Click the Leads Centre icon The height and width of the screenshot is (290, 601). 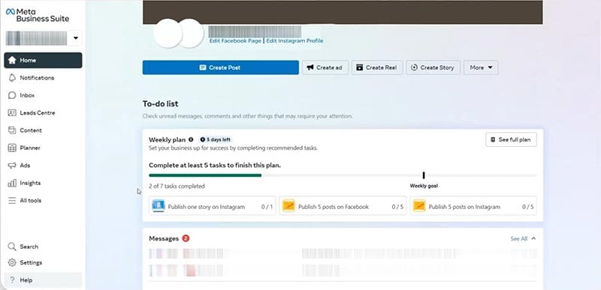coord(12,113)
